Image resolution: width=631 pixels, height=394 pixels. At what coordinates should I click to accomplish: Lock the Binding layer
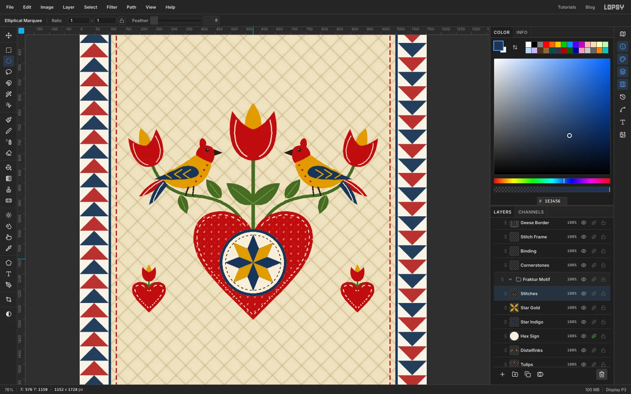tap(603, 251)
